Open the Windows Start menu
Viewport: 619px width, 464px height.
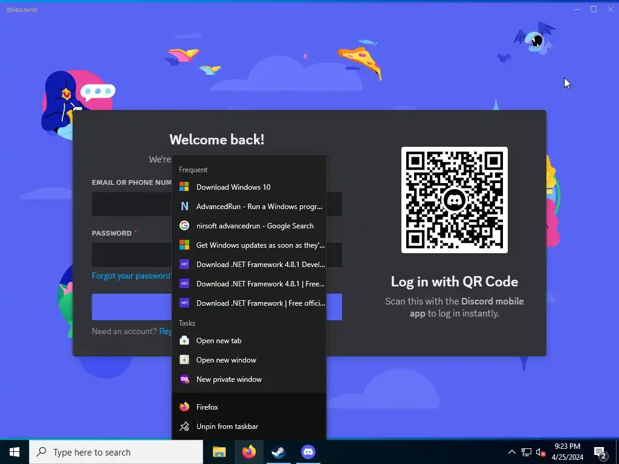click(15, 452)
